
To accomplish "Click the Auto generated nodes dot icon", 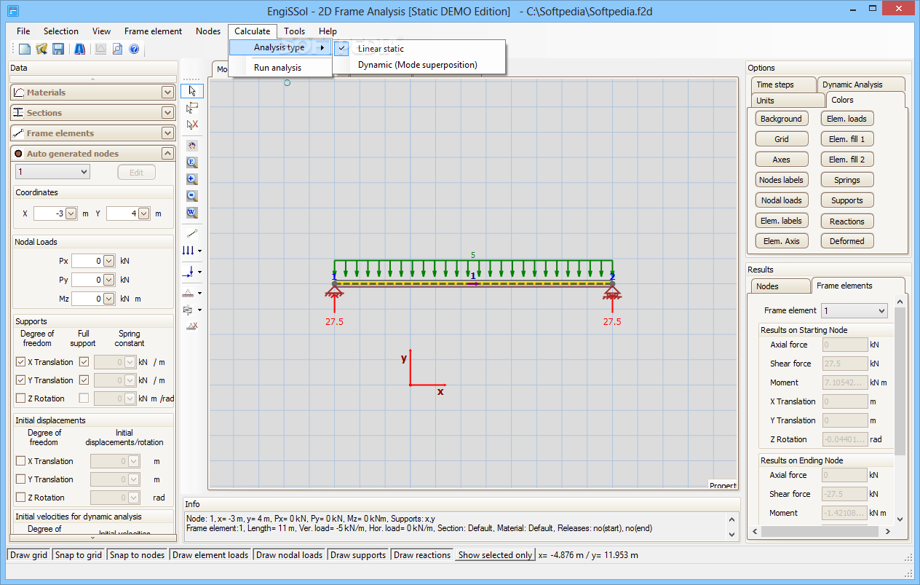I will coord(19,154).
